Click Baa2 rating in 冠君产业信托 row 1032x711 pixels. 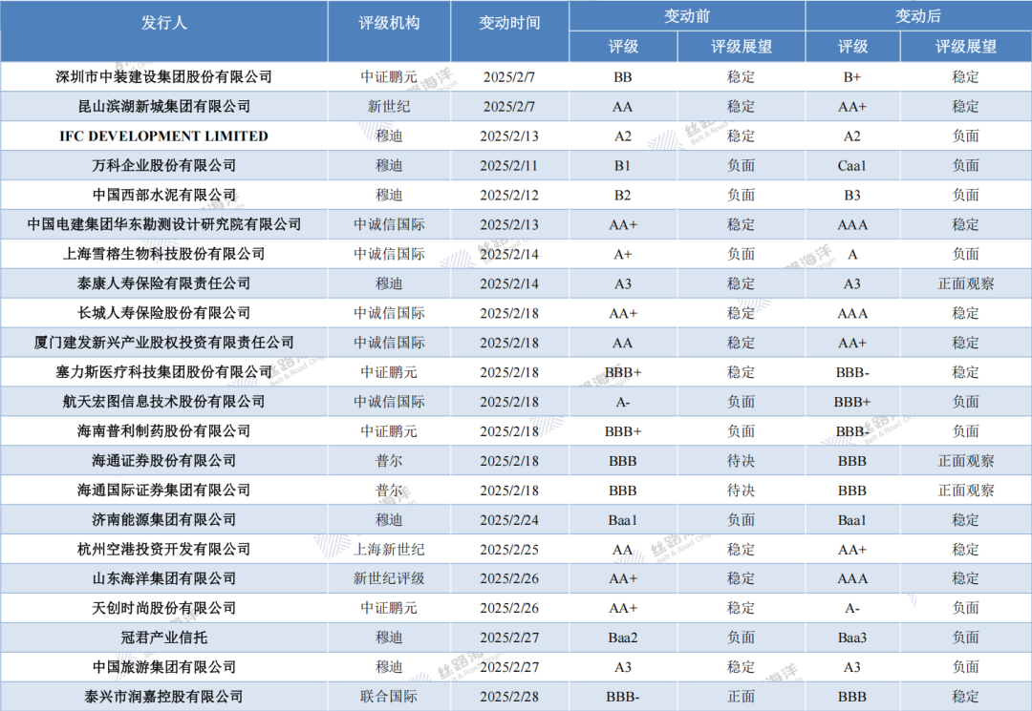pyautogui.click(x=623, y=638)
